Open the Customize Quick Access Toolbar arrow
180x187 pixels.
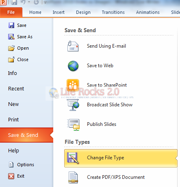[x=45, y=2]
